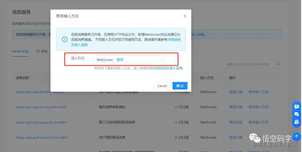Screen dimensions: 302x152
Task: Click the chat bubble floating icon
Action: (297, 114)
